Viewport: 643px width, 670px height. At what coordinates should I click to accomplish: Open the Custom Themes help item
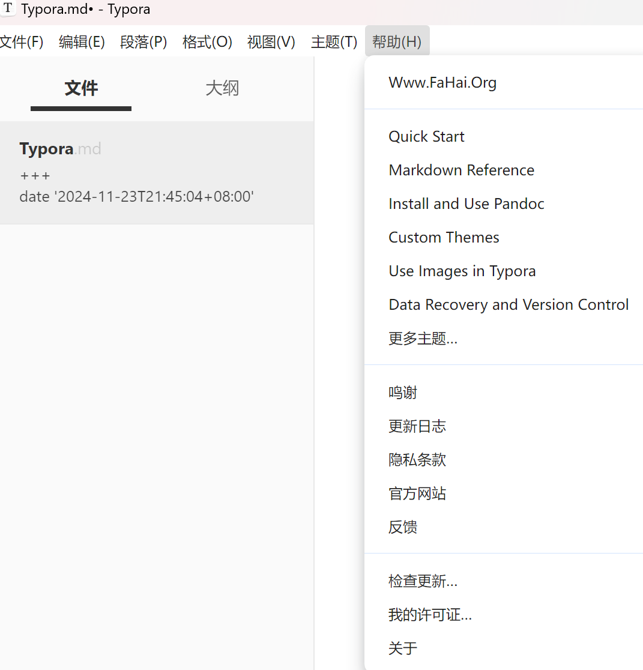point(444,238)
